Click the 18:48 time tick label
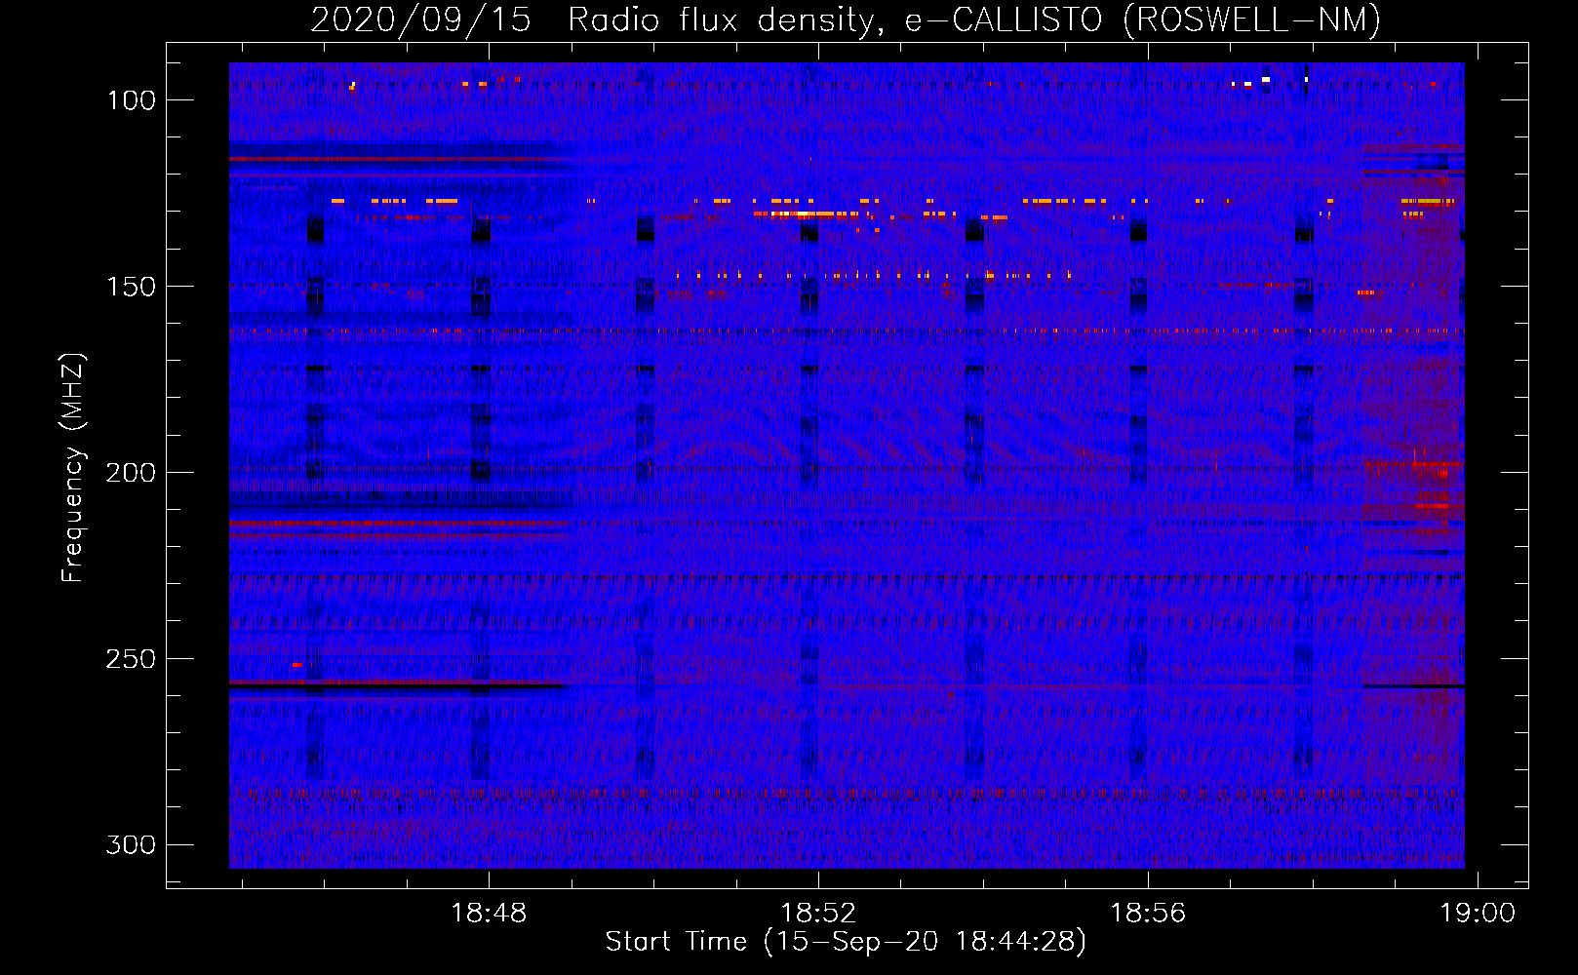The image size is (1578, 975). 488,914
